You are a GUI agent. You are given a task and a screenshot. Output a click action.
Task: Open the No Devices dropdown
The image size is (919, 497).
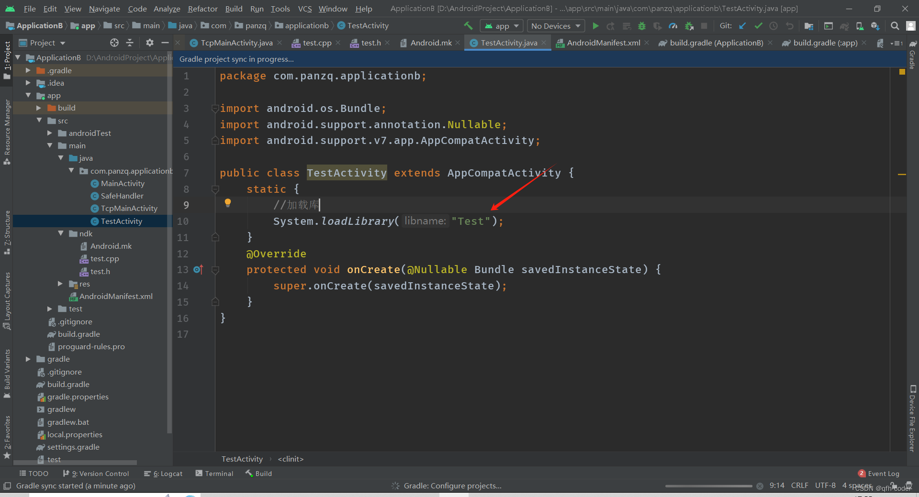[x=556, y=26]
